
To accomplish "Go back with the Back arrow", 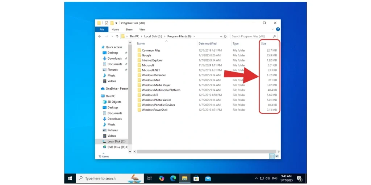I will 100,36.
